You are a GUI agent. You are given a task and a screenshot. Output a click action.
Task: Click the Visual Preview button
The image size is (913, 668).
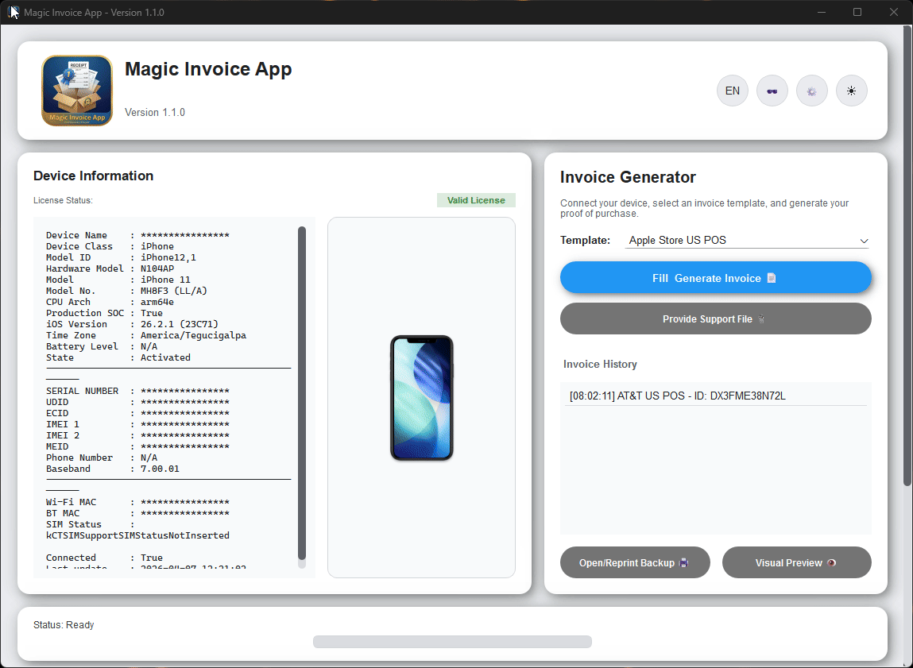pyautogui.click(x=796, y=562)
